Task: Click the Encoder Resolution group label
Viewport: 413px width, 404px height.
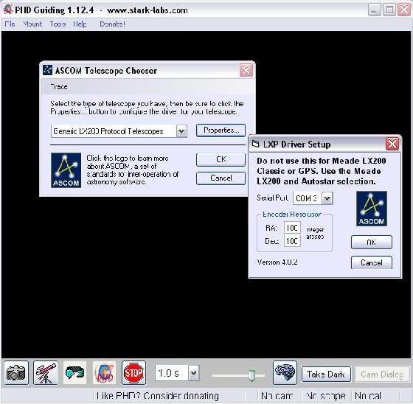Action: click(x=292, y=215)
